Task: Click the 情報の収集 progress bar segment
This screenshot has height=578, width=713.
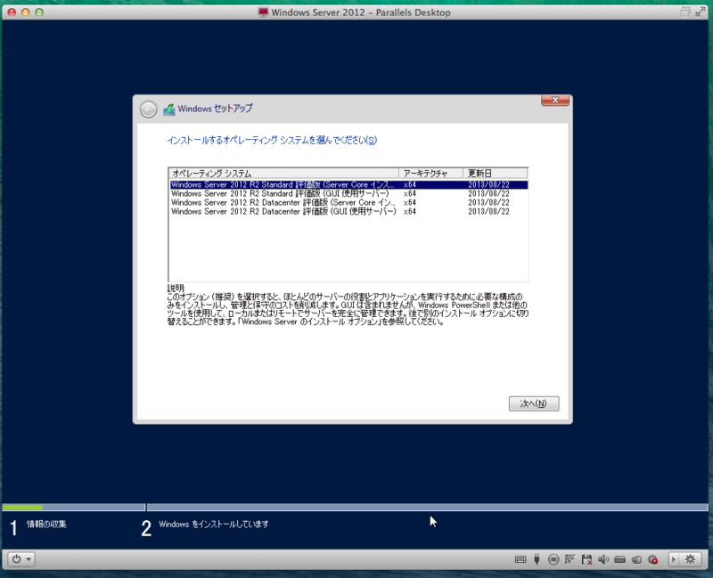Action: click(74, 507)
